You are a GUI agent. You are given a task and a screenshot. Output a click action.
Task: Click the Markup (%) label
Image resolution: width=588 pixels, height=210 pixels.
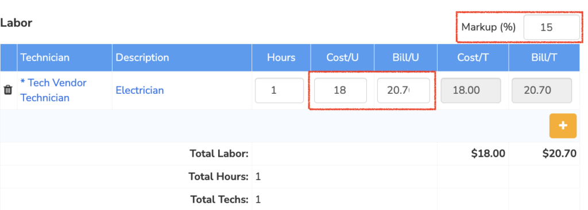pos(489,27)
